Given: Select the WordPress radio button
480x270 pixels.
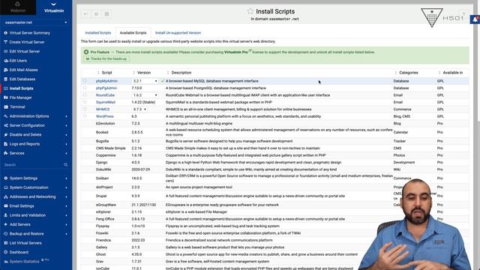Looking at the screenshot, I should point(85,116).
